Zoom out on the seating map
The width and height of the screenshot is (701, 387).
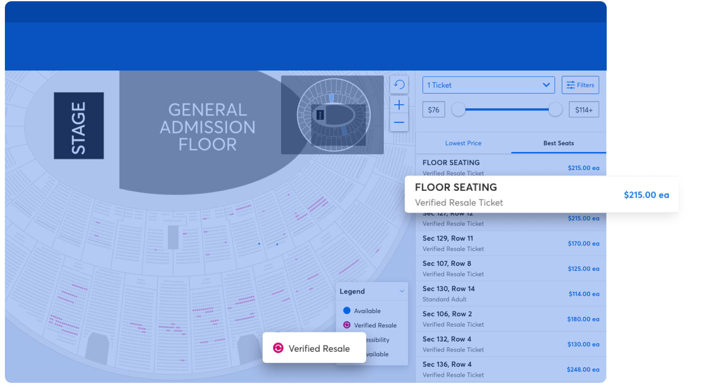tap(399, 122)
